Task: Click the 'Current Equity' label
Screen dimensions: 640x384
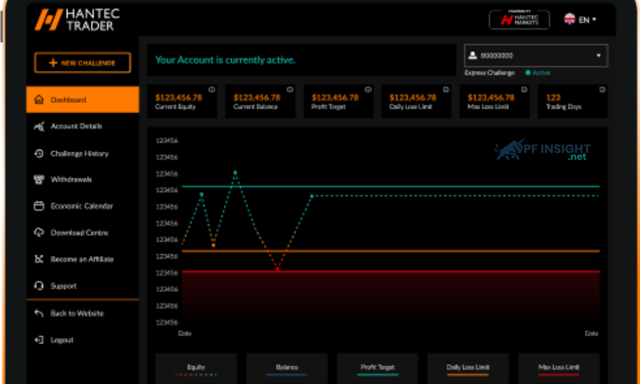Action: 175,107
